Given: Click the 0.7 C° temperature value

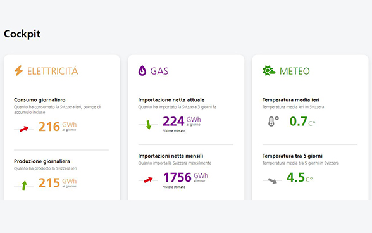Looking at the screenshot, I should click(302, 122).
